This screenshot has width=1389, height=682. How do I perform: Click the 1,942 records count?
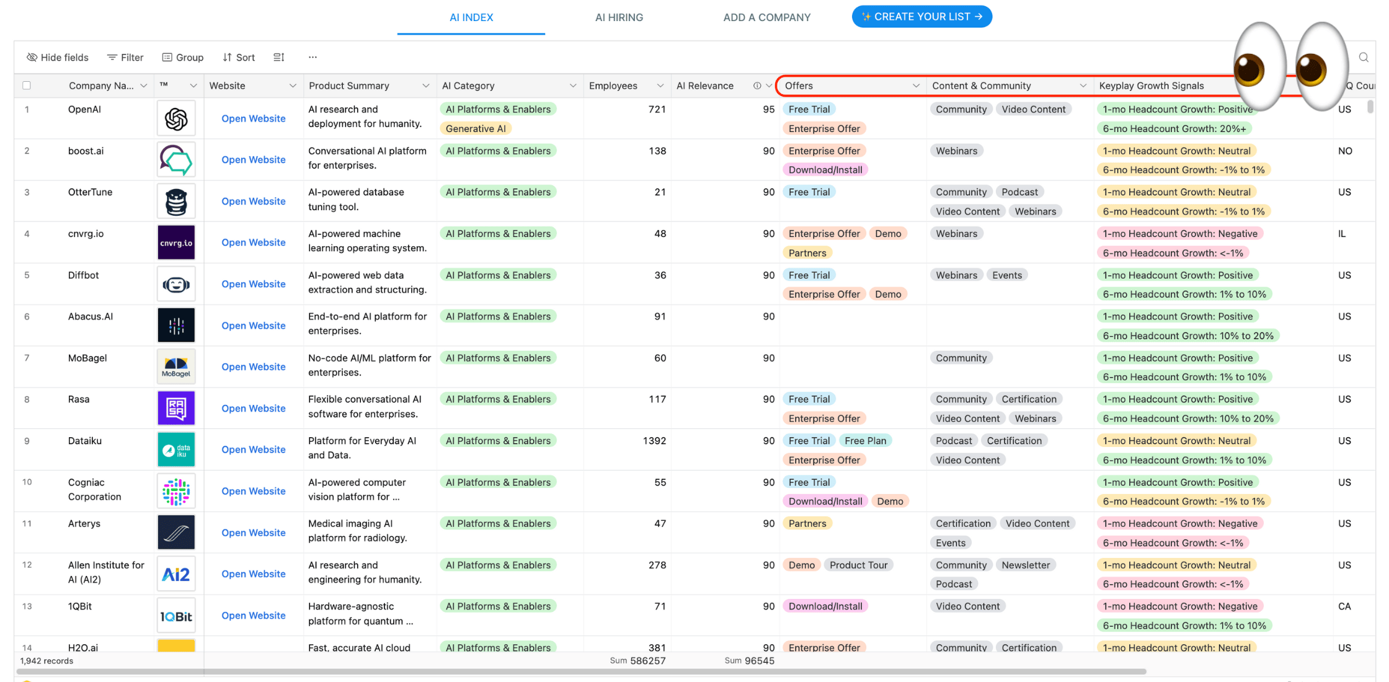pyautogui.click(x=47, y=661)
